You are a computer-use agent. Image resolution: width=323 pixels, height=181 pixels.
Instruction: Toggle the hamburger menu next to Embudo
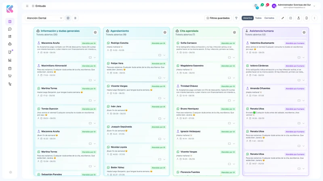point(27,6)
